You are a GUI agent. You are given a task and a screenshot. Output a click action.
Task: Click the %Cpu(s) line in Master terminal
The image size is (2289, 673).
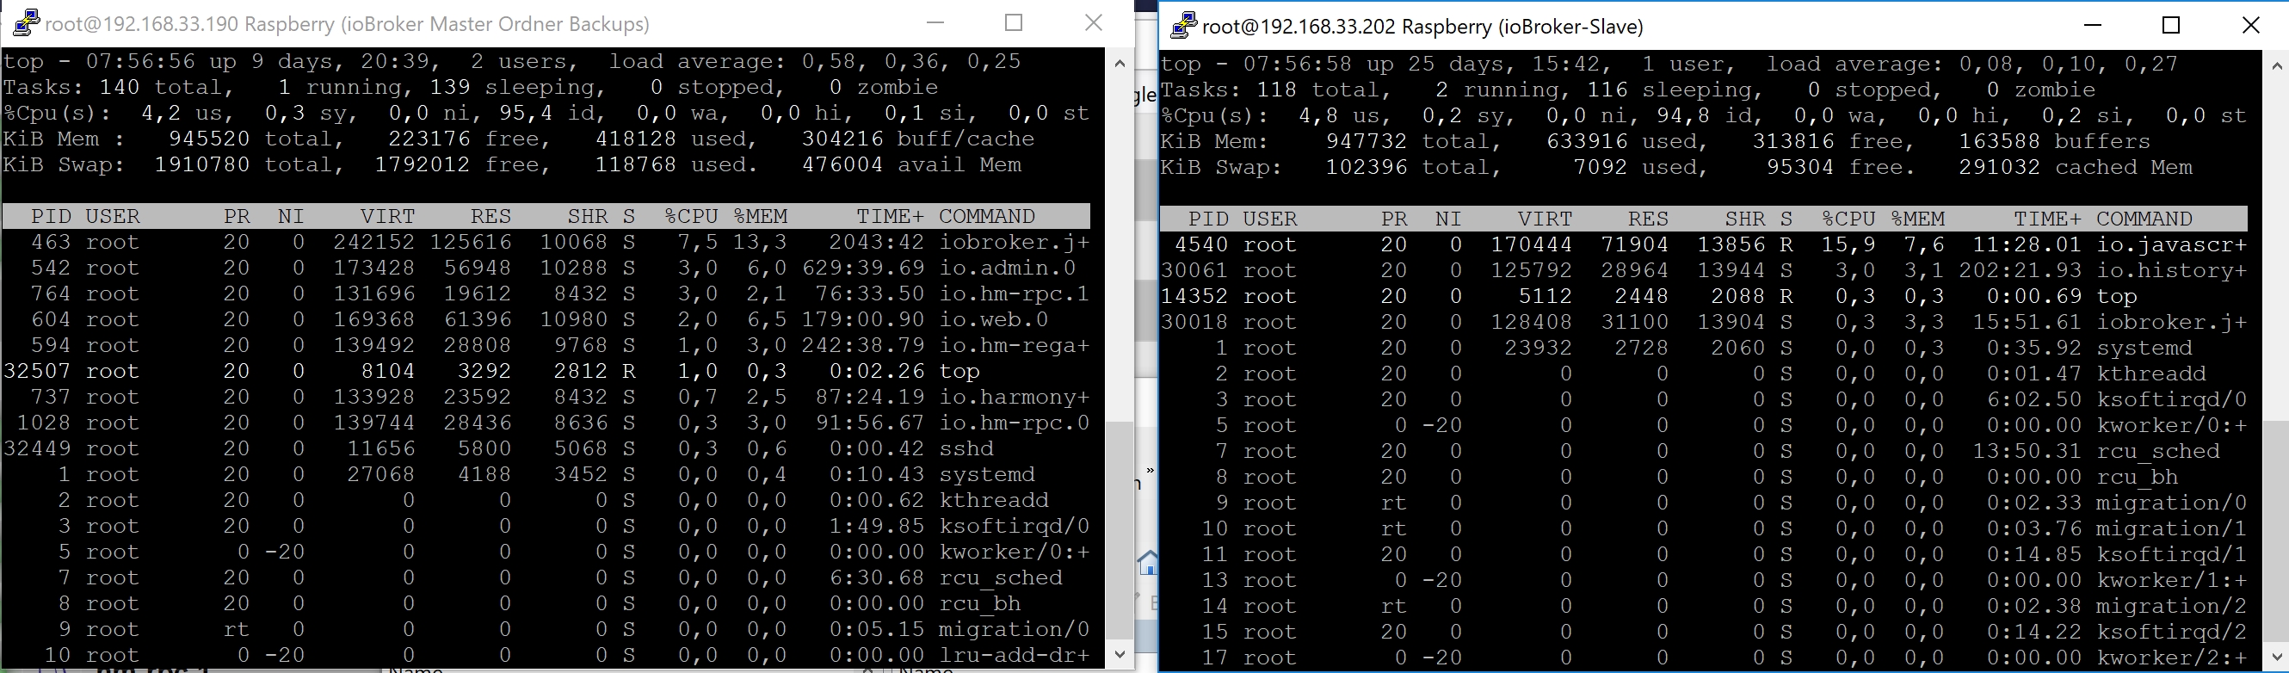pyautogui.click(x=546, y=113)
